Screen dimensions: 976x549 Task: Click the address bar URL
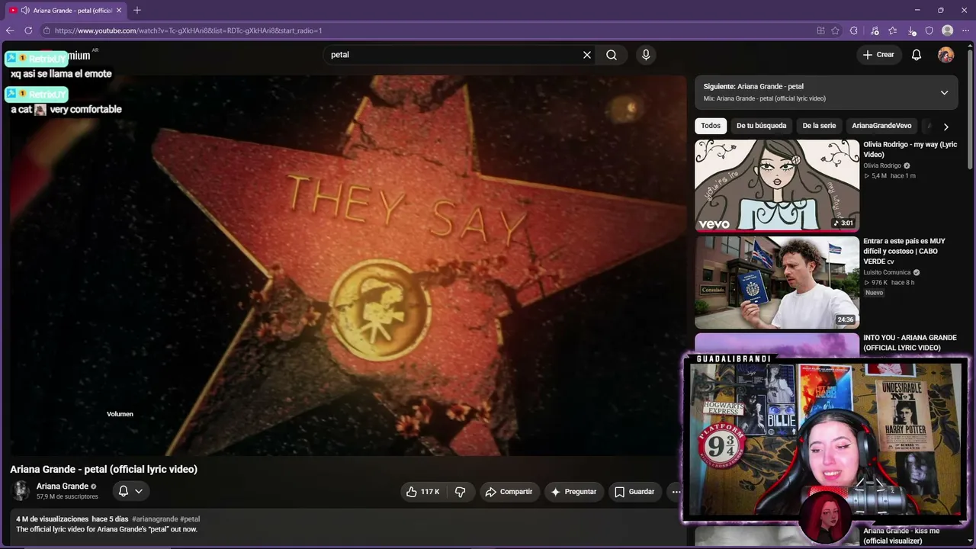188,30
